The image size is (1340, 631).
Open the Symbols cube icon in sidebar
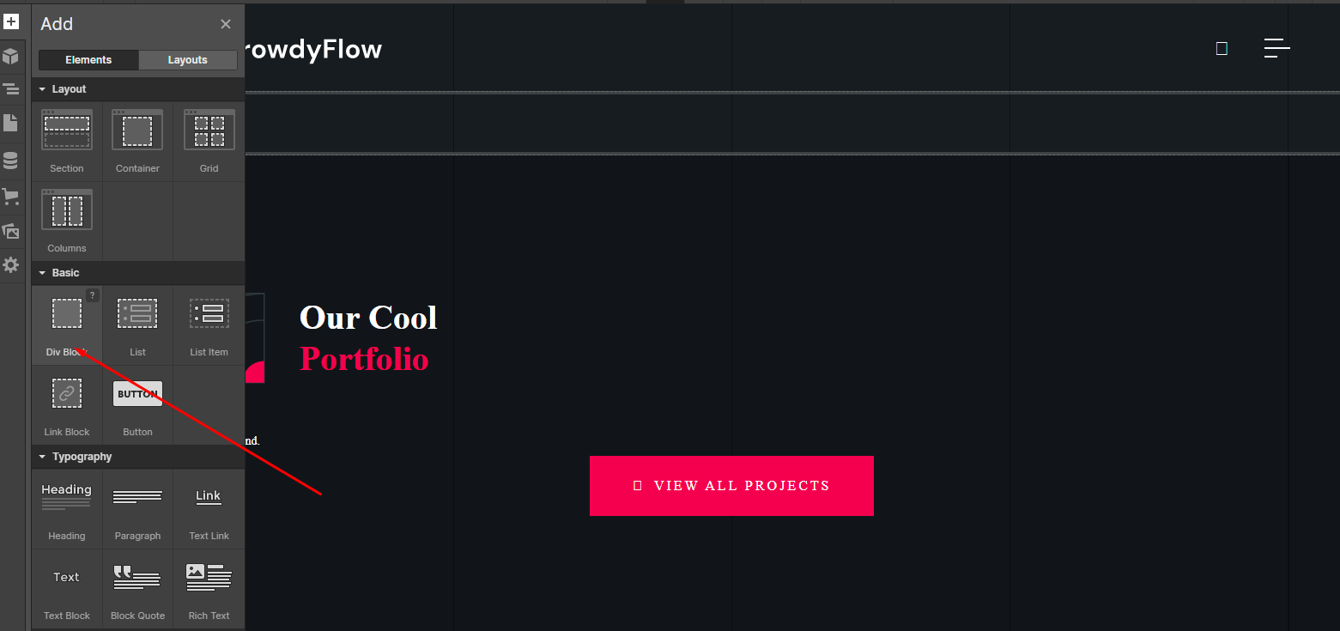point(11,57)
